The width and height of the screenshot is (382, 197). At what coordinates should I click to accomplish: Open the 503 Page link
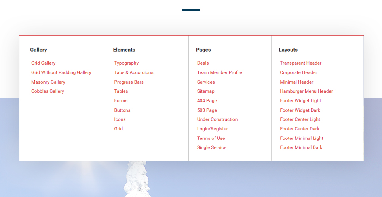[x=207, y=110]
